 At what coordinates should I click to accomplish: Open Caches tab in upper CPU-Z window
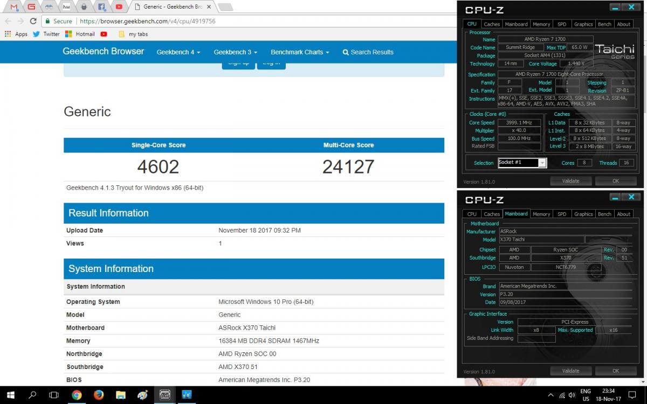pyautogui.click(x=492, y=24)
